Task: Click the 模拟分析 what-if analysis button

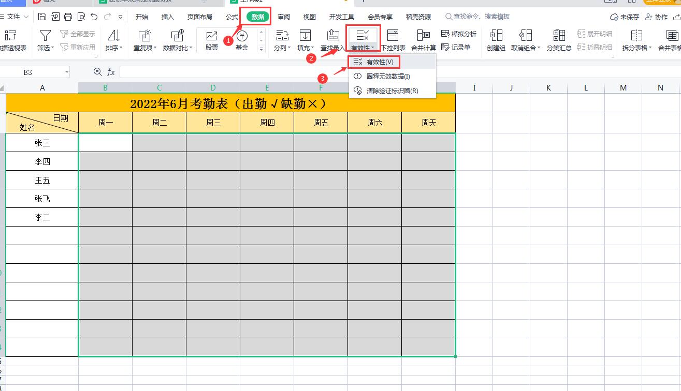Action: (x=459, y=34)
